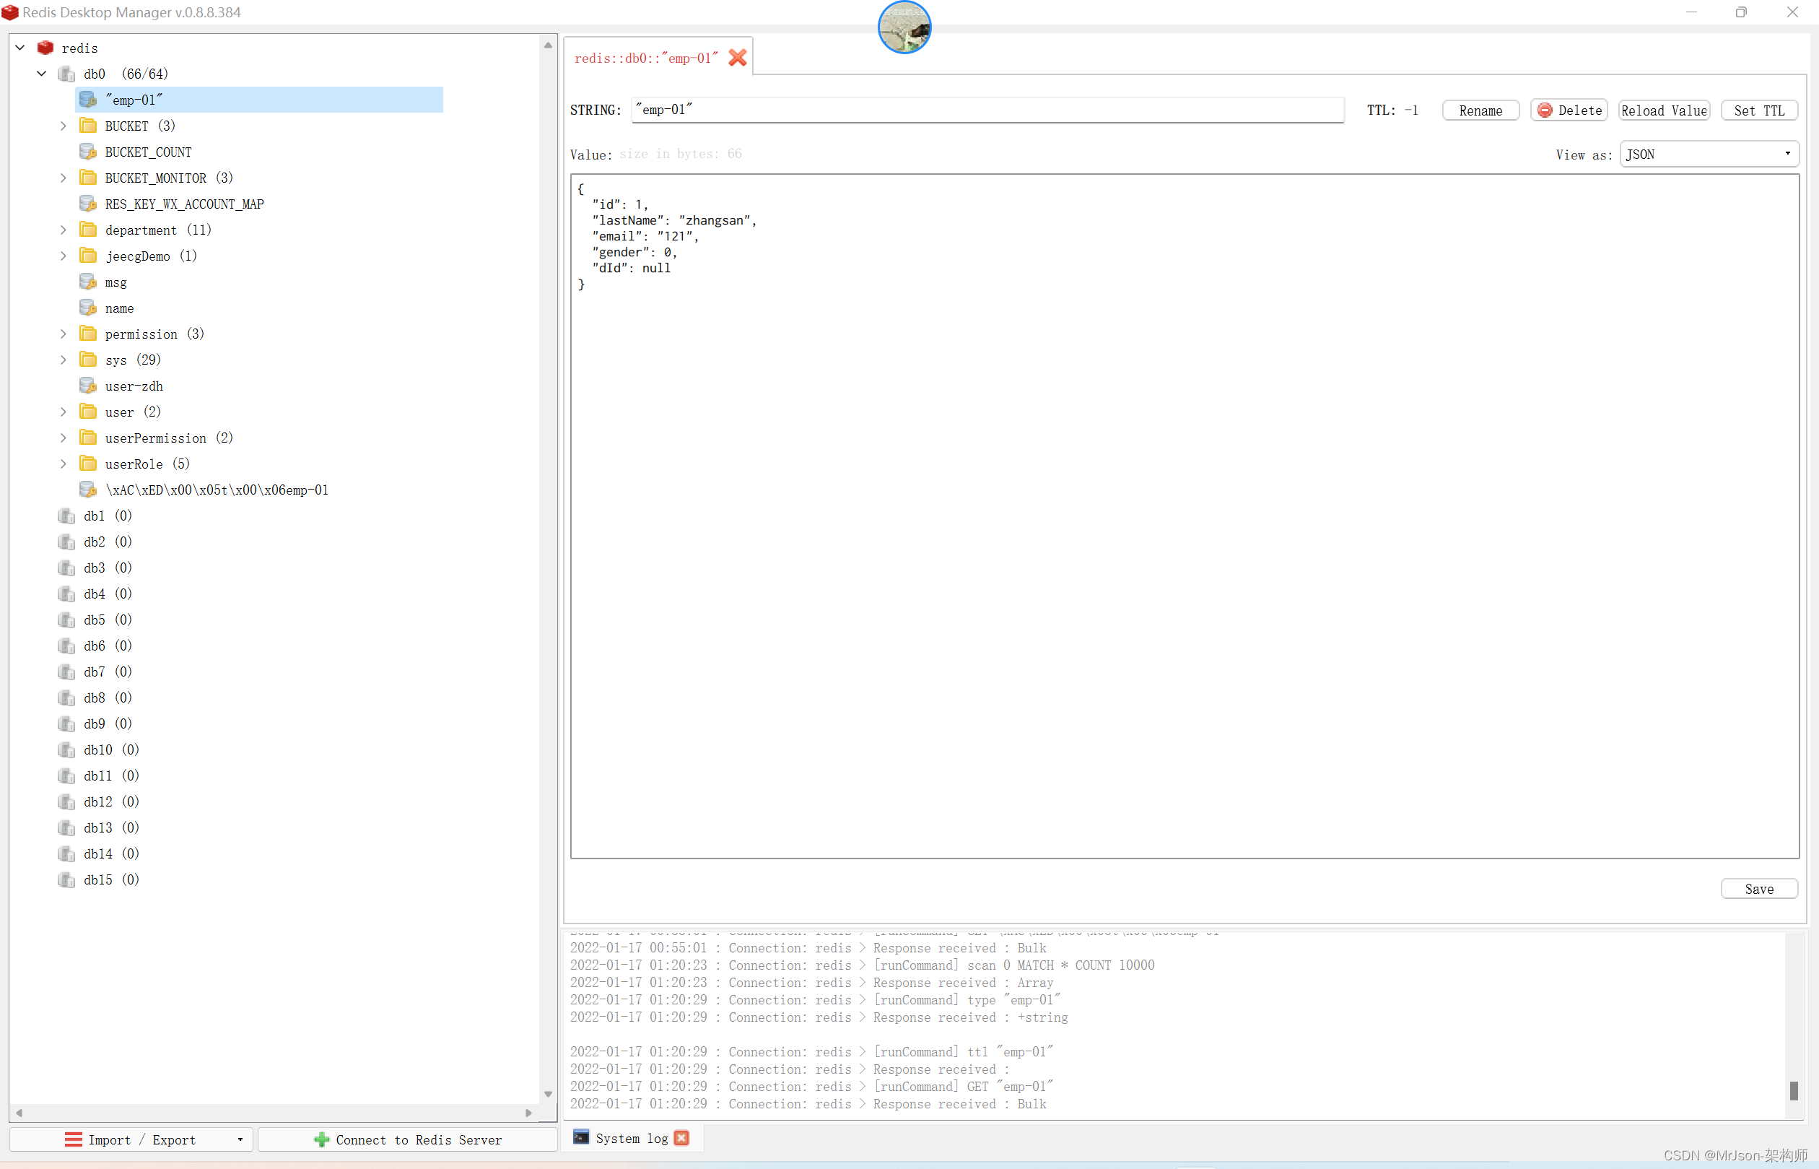
Task: Click Connect to Redis Server button
Action: 409,1139
